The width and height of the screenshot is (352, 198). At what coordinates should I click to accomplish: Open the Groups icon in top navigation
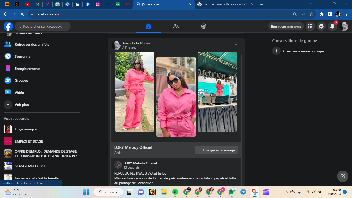pyautogui.click(x=204, y=26)
